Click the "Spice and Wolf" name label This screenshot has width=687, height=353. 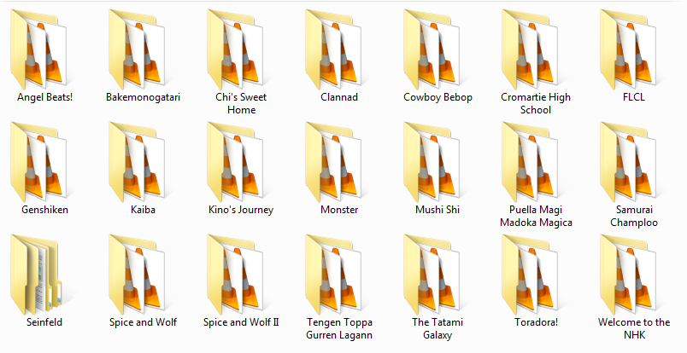point(143,322)
